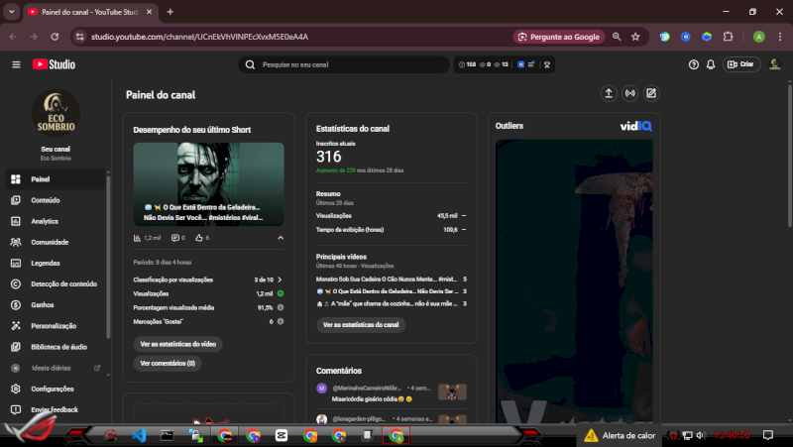Click the channel search field
Viewport: 793px width, 447px height.
pyautogui.click(x=347, y=64)
